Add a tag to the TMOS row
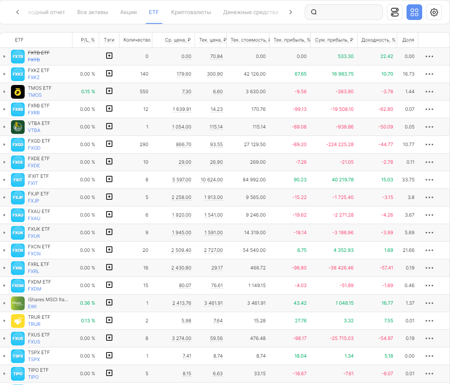The height and width of the screenshot is (385, 450). click(109, 91)
